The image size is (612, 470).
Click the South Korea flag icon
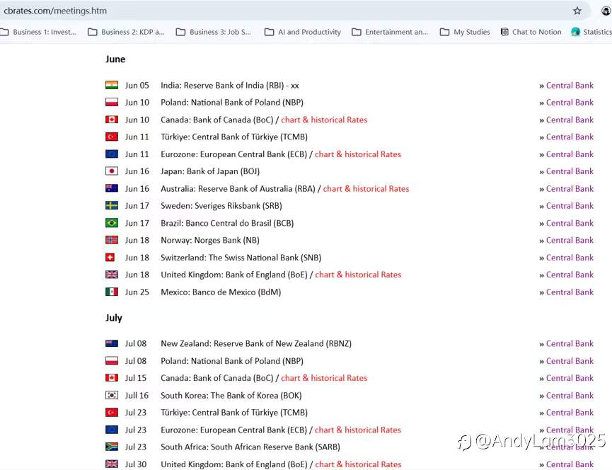click(x=112, y=395)
